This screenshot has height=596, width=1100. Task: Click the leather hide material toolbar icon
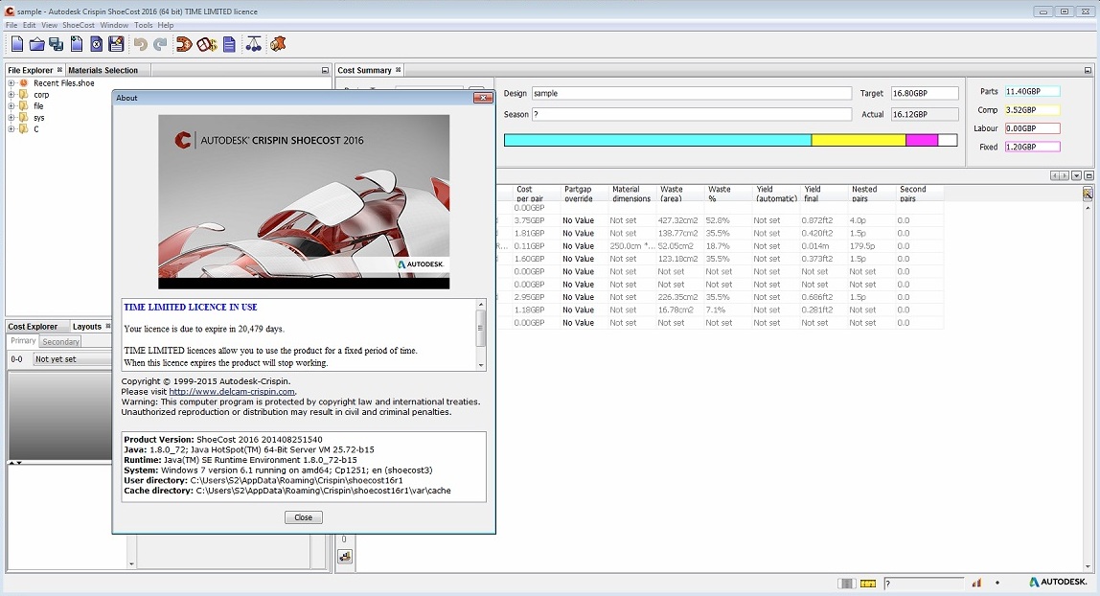coord(278,44)
